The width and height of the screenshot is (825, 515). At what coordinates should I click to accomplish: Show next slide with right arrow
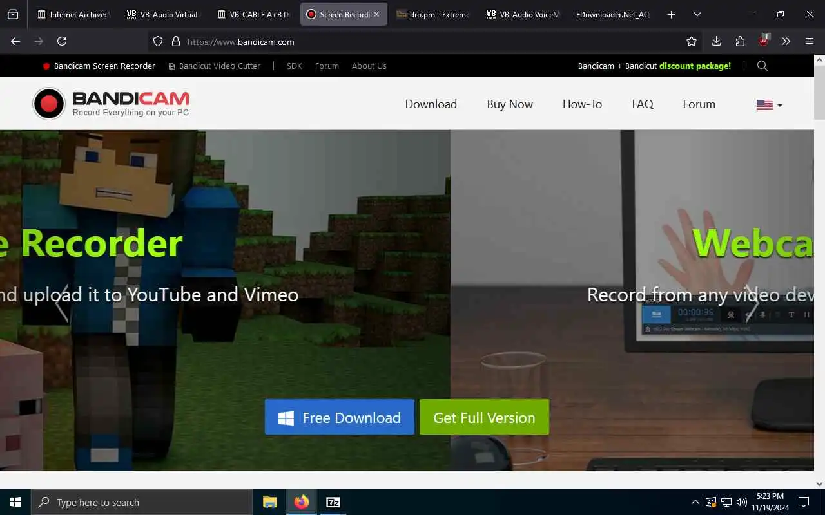click(x=752, y=304)
